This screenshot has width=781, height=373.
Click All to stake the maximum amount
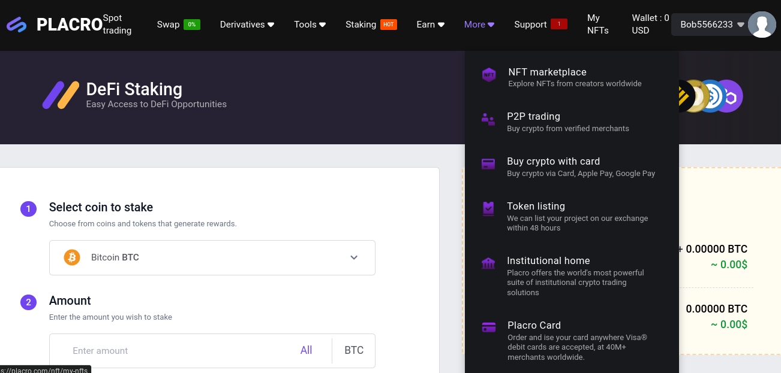[x=306, y=350]
